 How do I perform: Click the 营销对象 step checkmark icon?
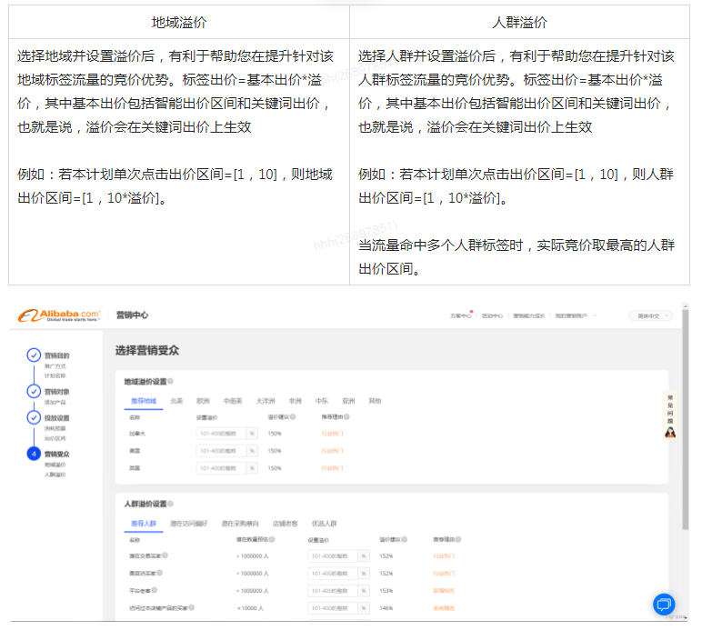(34, 391)
